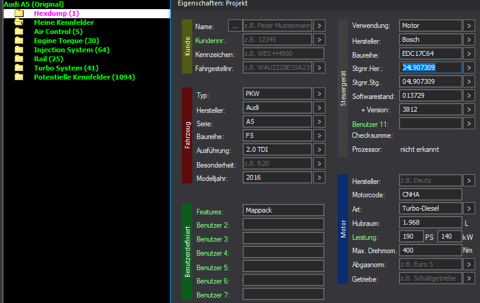Click the green Leistung label

[x=365, y=237]
